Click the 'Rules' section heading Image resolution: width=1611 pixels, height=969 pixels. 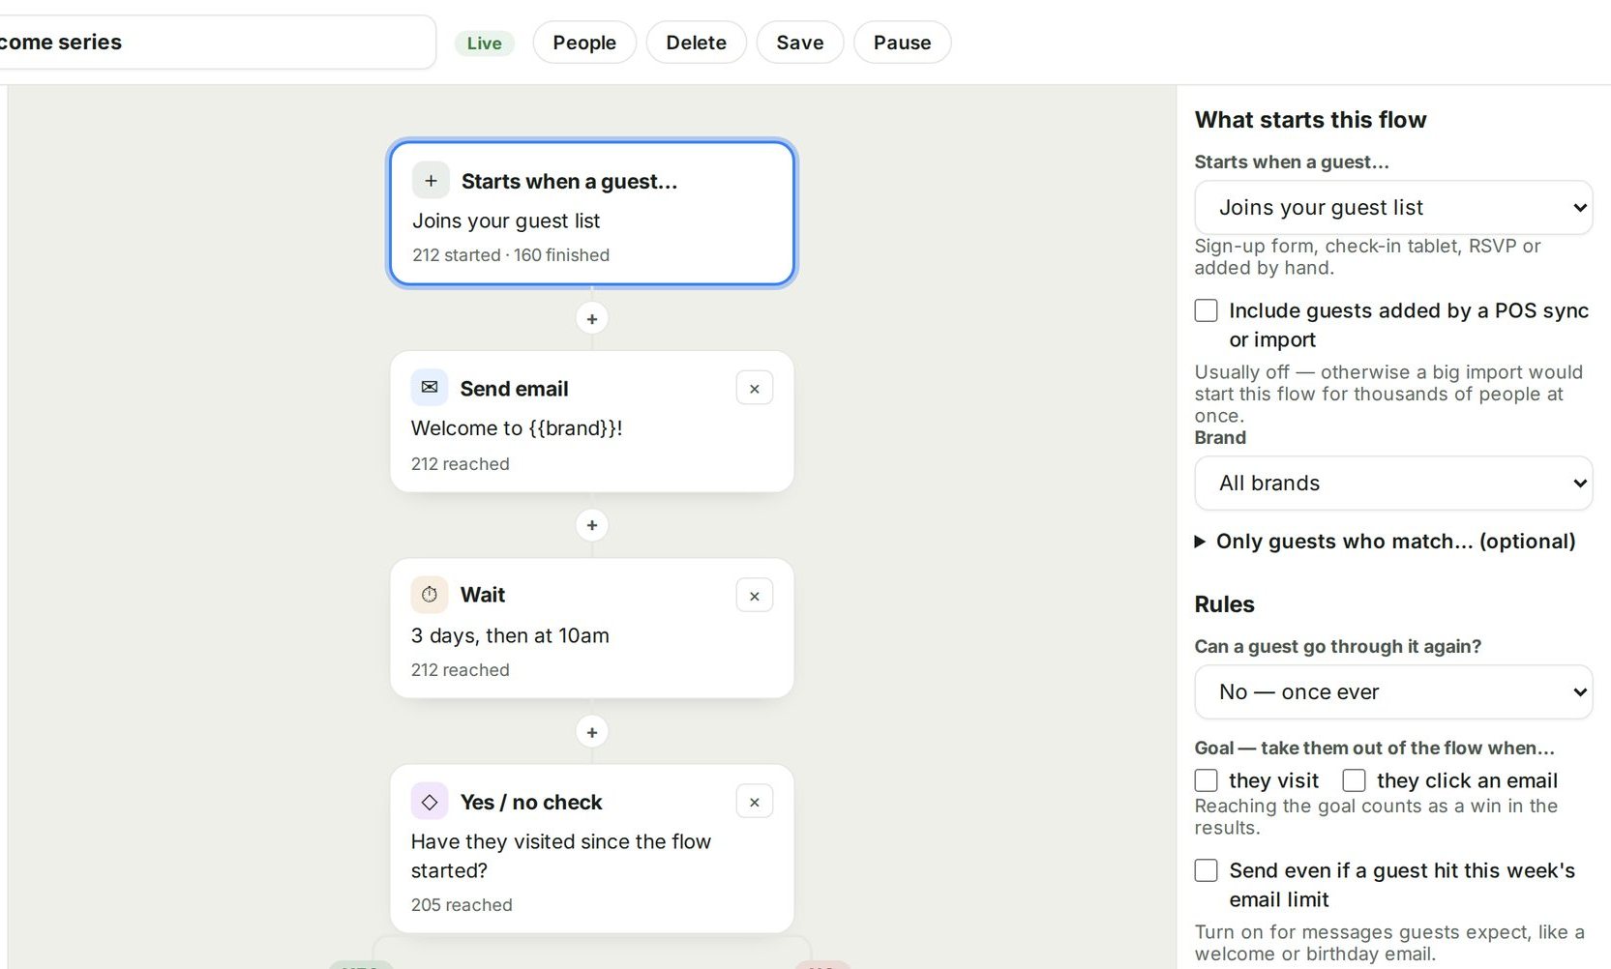tap(1225, 604)
